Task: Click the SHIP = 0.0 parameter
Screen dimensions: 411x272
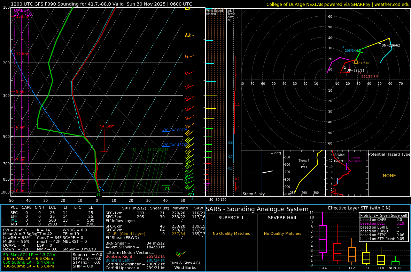Action: click(83, 266)
